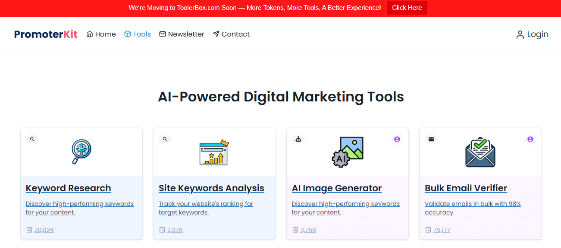Viewport: 561px width, 248px height.
Task: Click the chart icon beside 2,376 count
Action: click(162, 230)
